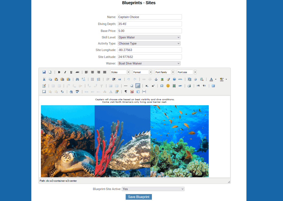Open the Waiver dropdown
Viewport: 283px width, 201px height.
click(x=149, y=64)
